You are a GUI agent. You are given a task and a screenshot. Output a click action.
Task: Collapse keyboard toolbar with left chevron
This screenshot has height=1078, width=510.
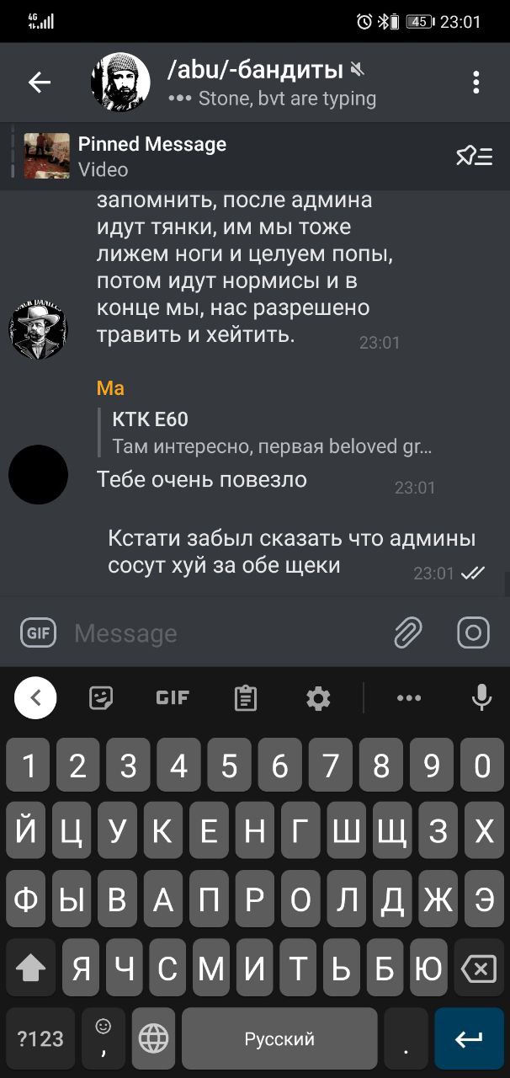pyautogui.click(x=35, y=697)
